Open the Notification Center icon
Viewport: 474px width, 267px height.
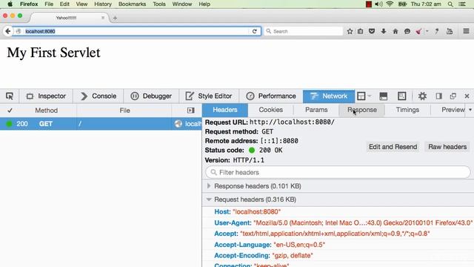tap(462, 4)
